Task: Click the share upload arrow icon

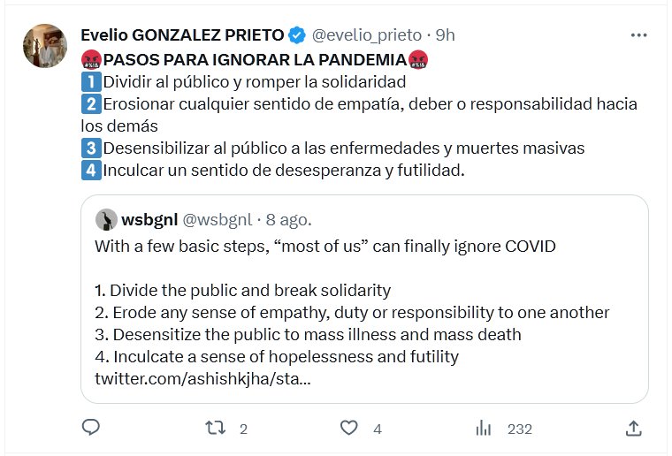Action: coord(633,429)
